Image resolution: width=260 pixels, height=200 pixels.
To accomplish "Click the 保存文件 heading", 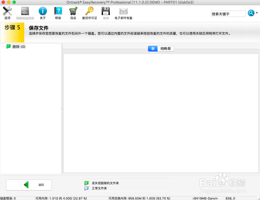I will coord(39,28).
